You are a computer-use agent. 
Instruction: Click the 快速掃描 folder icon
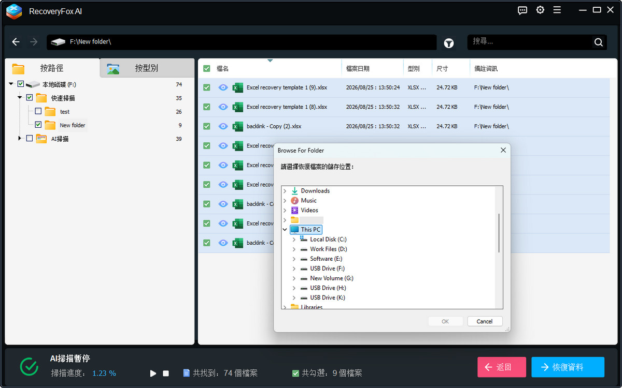click(x=41, y=98)
